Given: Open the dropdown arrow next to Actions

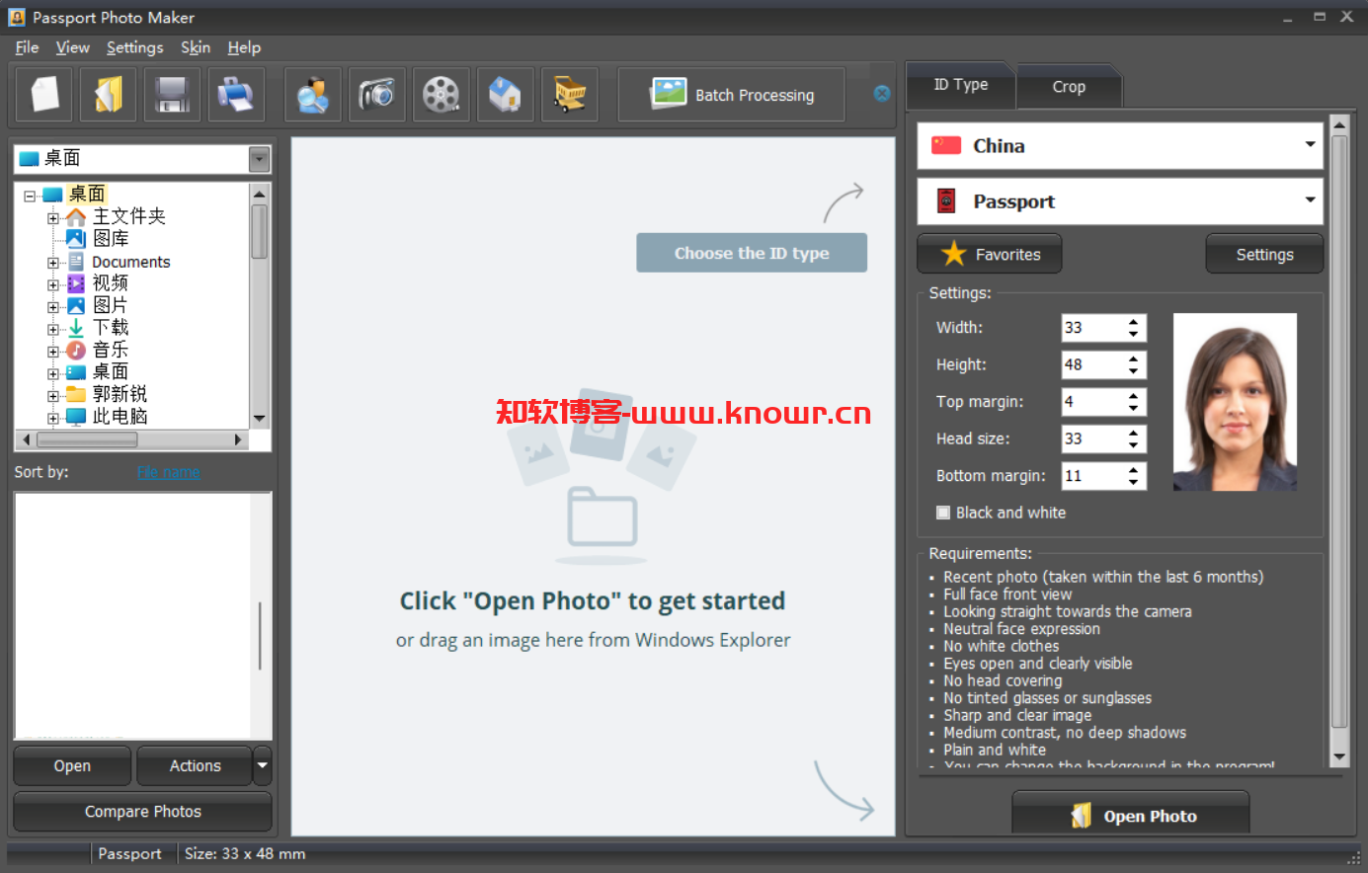Looking at the screenshot, I should click(262, 765).
